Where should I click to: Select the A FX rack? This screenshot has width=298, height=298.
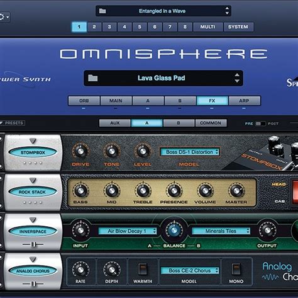point(146,123)
